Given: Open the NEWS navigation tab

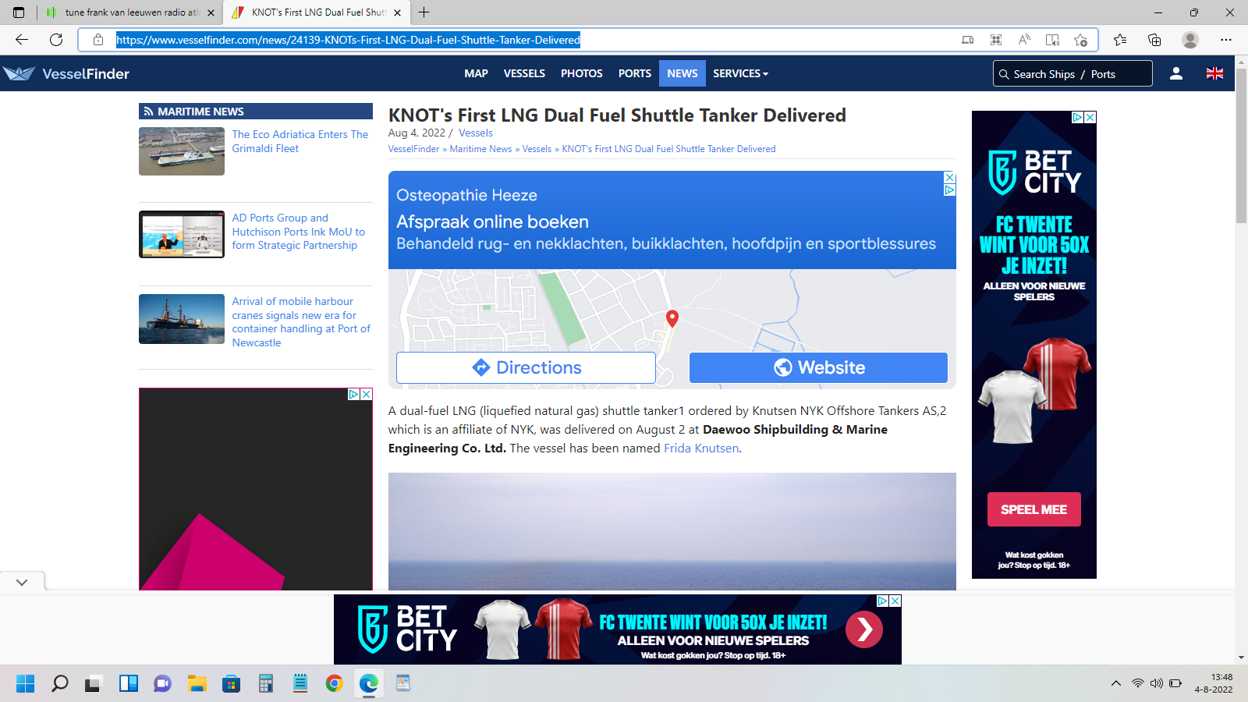Looking at the screenshot, I should [x=682, y=73].
